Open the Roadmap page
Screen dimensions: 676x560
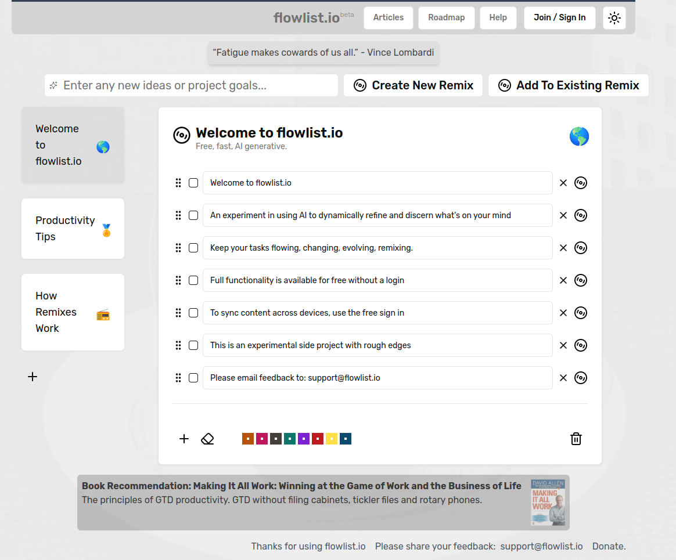click(x=446, y=17)
